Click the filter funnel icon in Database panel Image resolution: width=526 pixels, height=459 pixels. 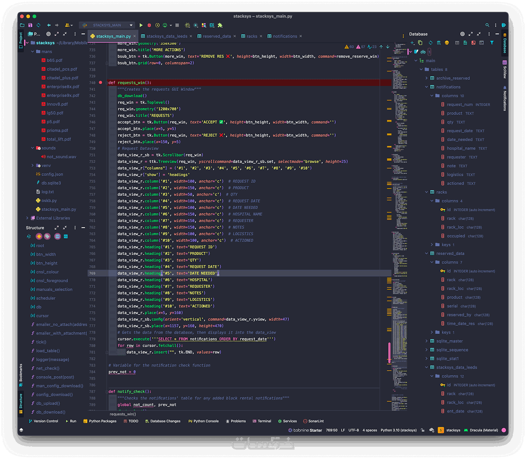pos(492,43)
